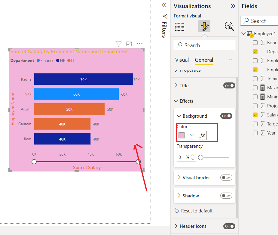Click Sita's 60K bar

click(76, 94)
